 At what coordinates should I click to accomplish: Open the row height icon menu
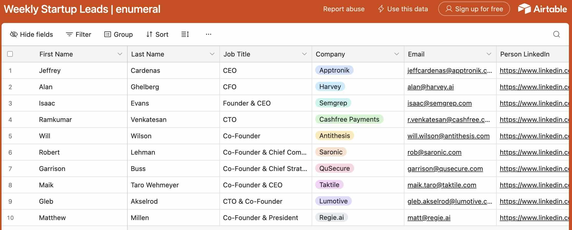[x=185, y=34]
